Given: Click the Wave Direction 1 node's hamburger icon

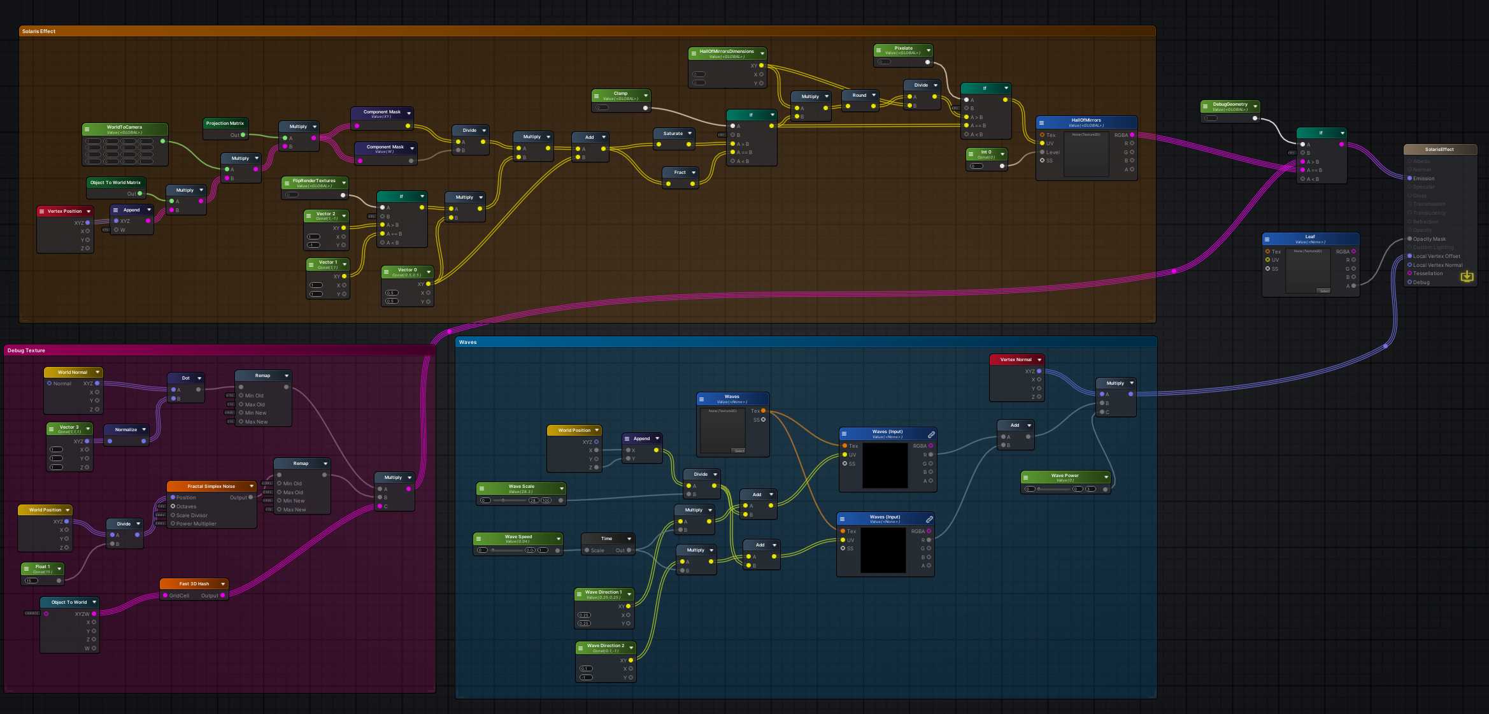Looking at the screenshot, I should (x=579, y=594).
